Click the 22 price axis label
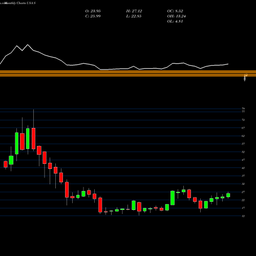This screenshot has width=256, height=256. coord(243,200)
